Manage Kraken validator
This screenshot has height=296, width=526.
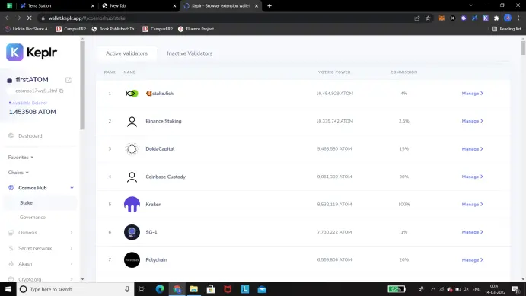[472, 205]
